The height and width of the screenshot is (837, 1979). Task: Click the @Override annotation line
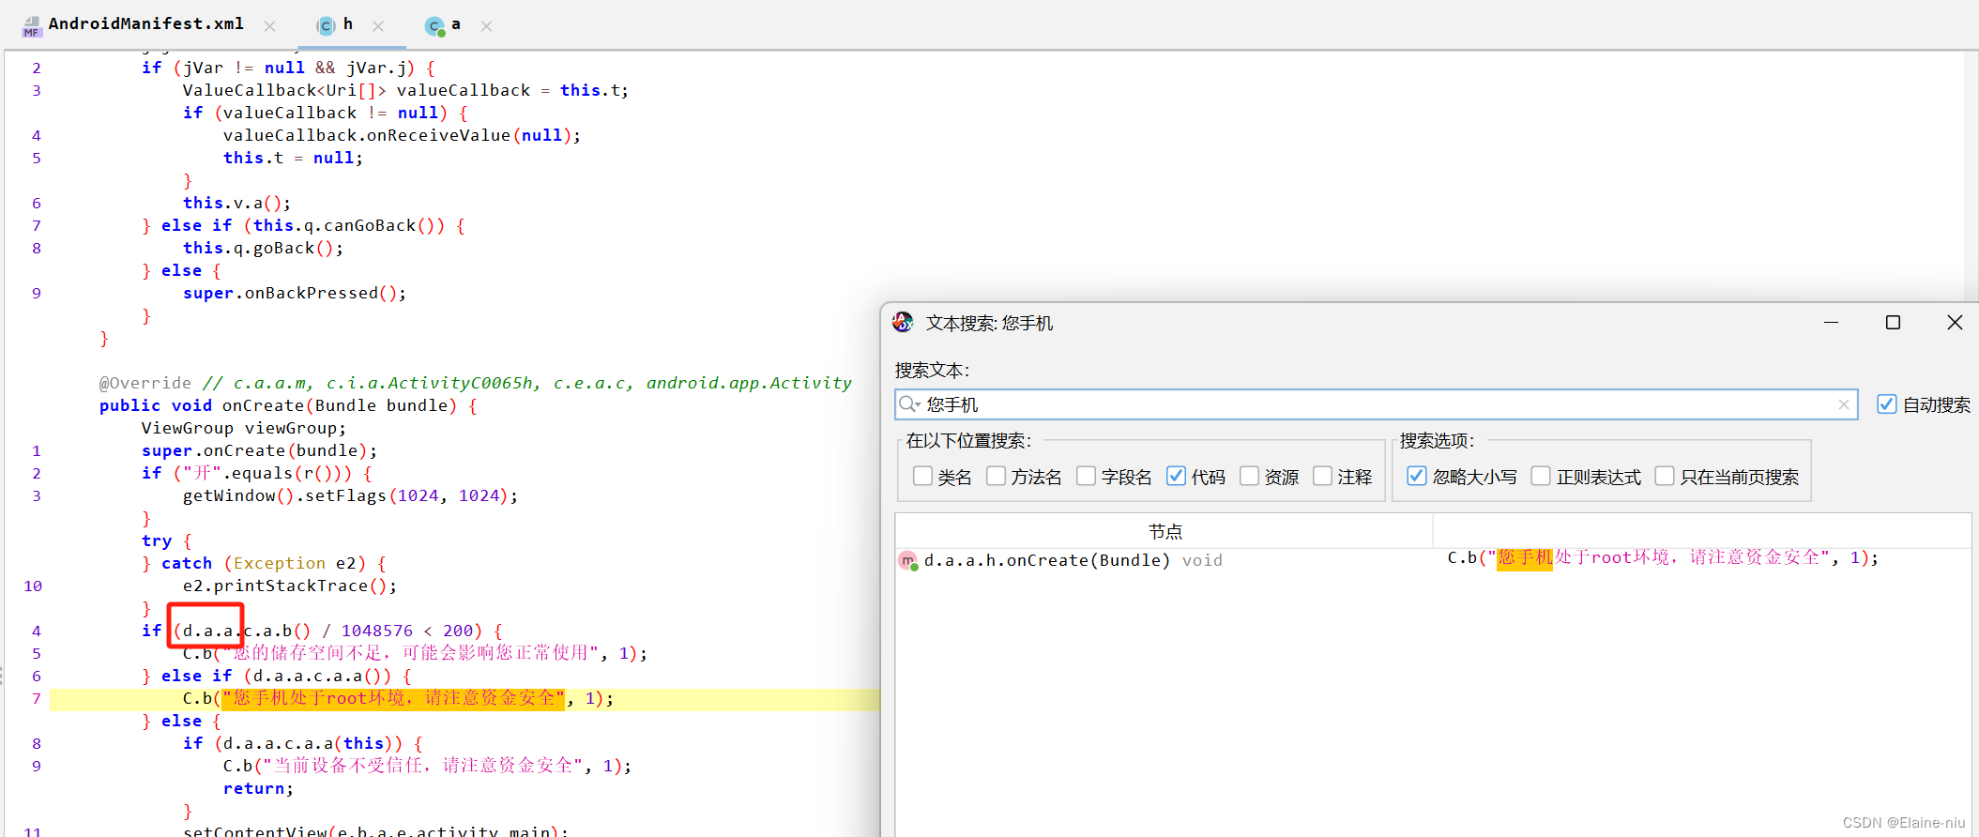point(476,383)
